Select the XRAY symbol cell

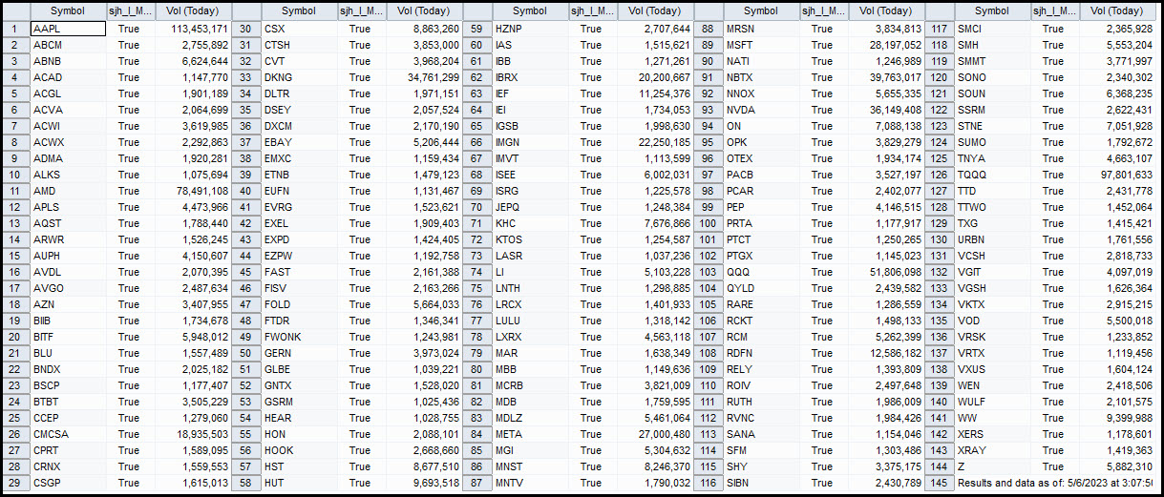pos(992,450)
